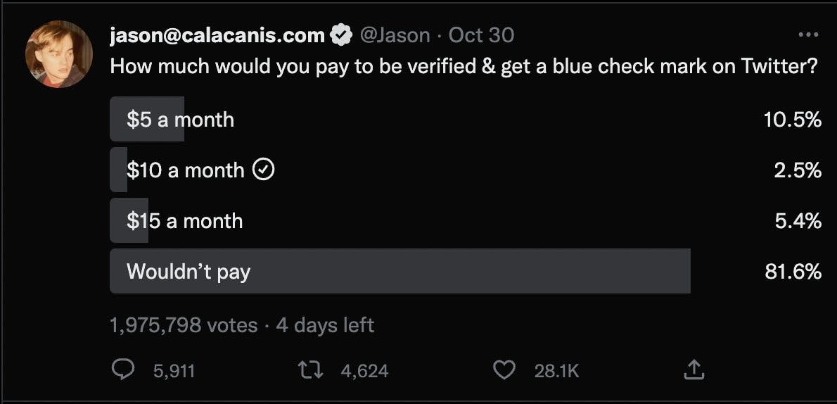Select the "$10 a month" poll option

pos(186,170)
